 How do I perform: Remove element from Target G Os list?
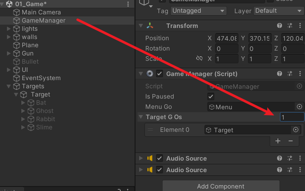291,141
